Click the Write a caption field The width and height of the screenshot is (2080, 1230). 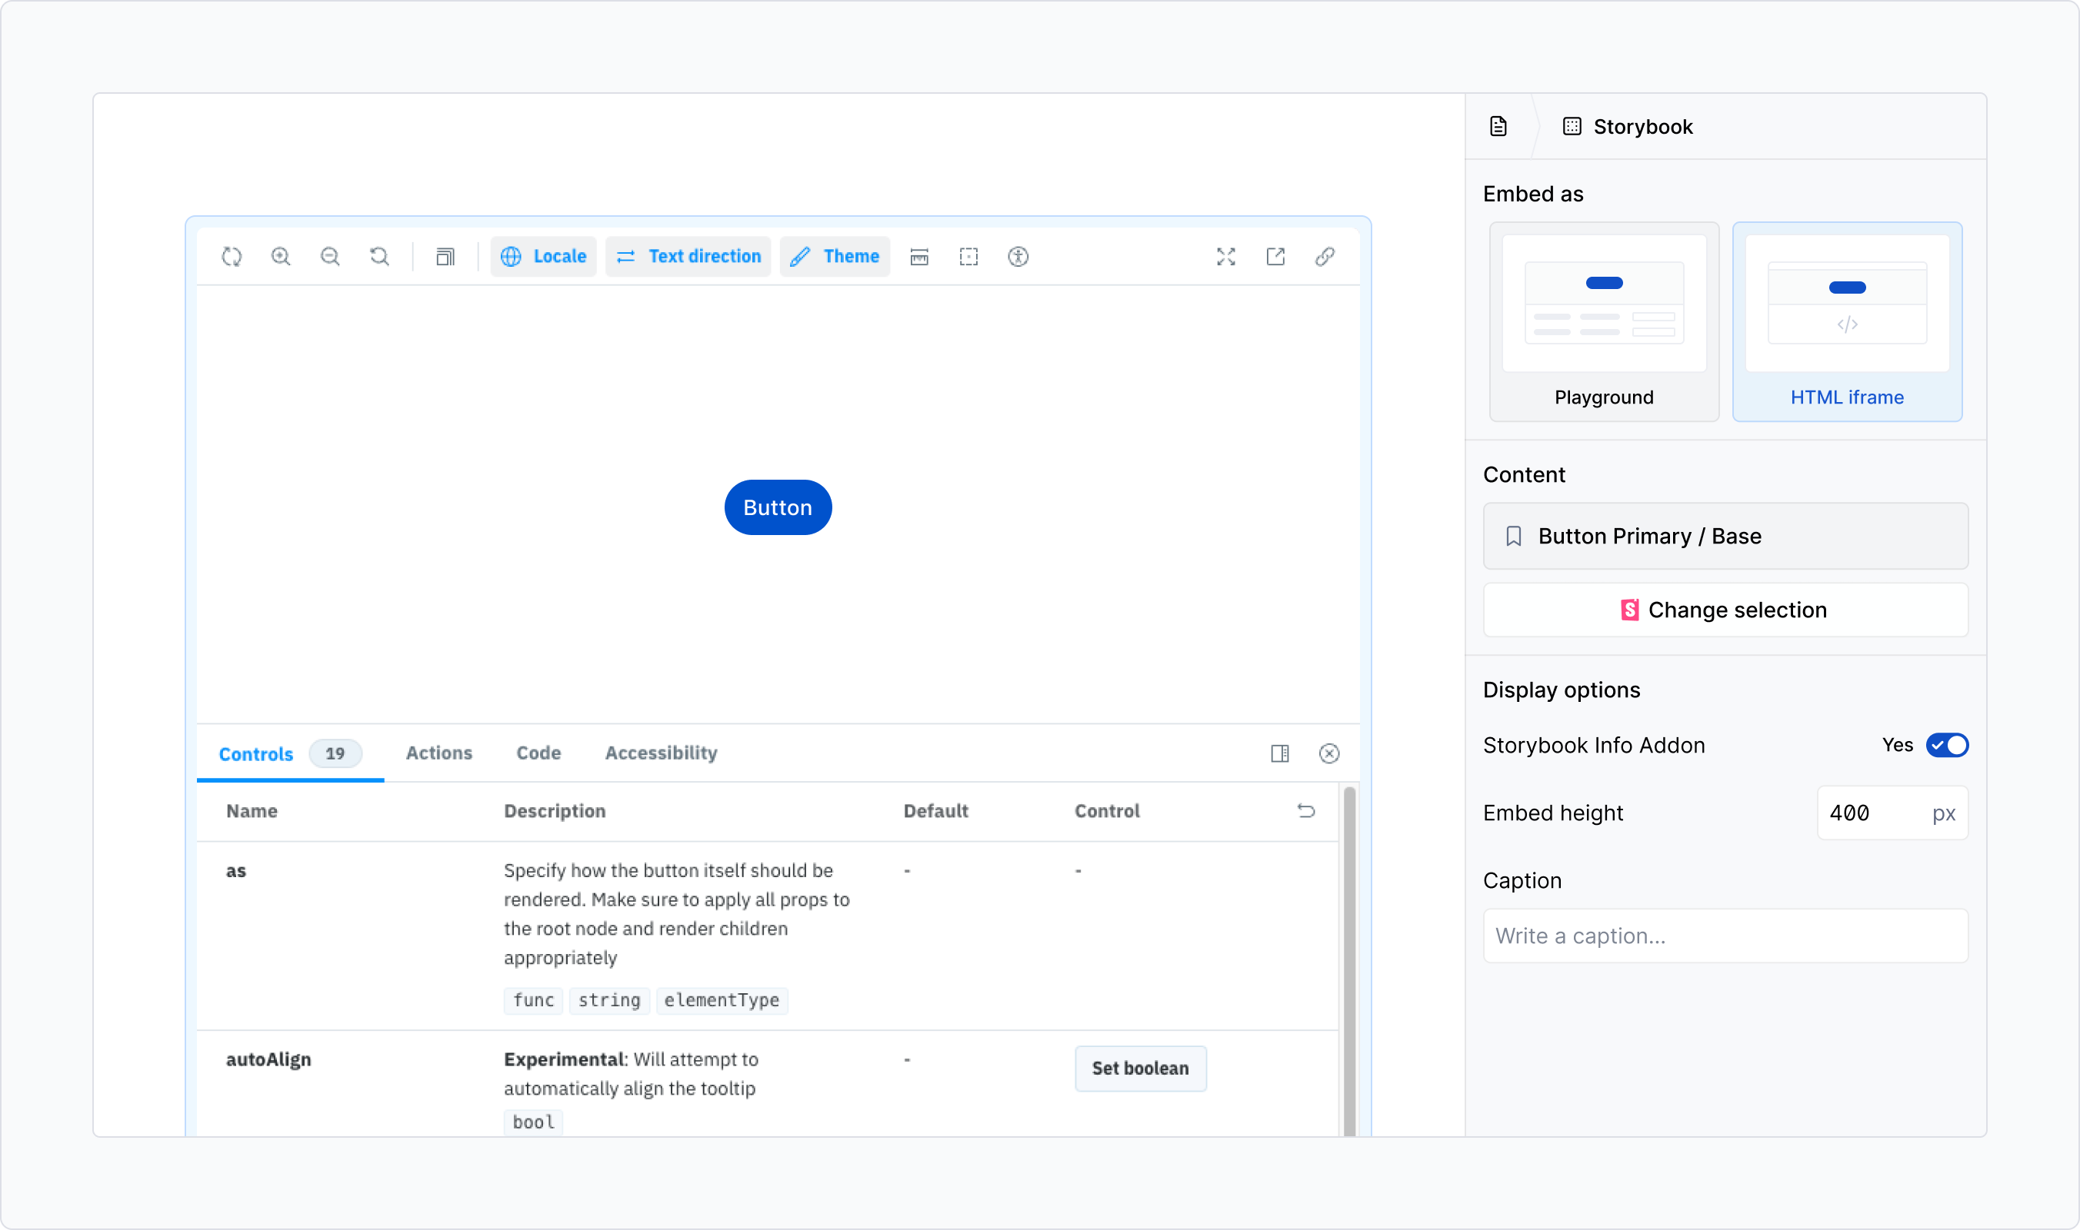pos(1725,936)
